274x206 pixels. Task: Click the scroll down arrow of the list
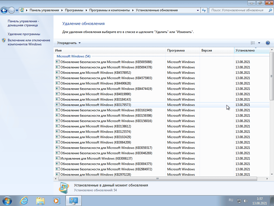pos(272,174)
